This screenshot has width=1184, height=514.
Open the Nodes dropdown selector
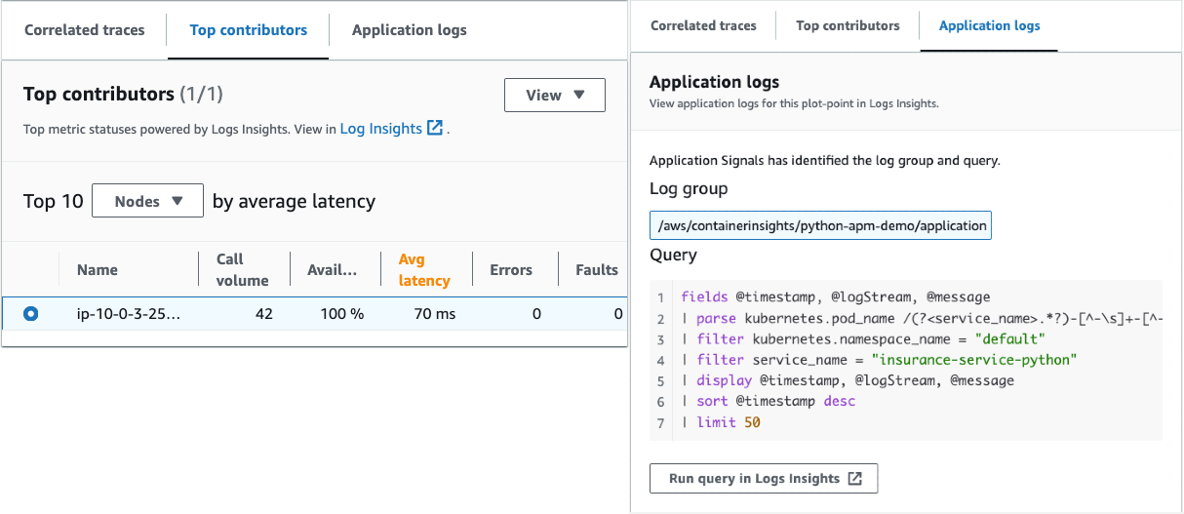147,201
